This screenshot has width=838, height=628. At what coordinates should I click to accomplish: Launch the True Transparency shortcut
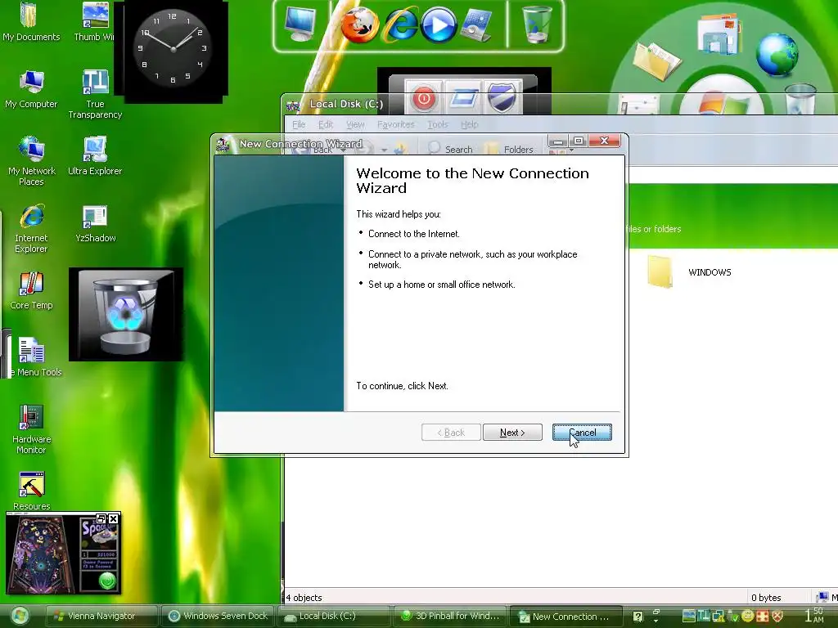(95, 95)
